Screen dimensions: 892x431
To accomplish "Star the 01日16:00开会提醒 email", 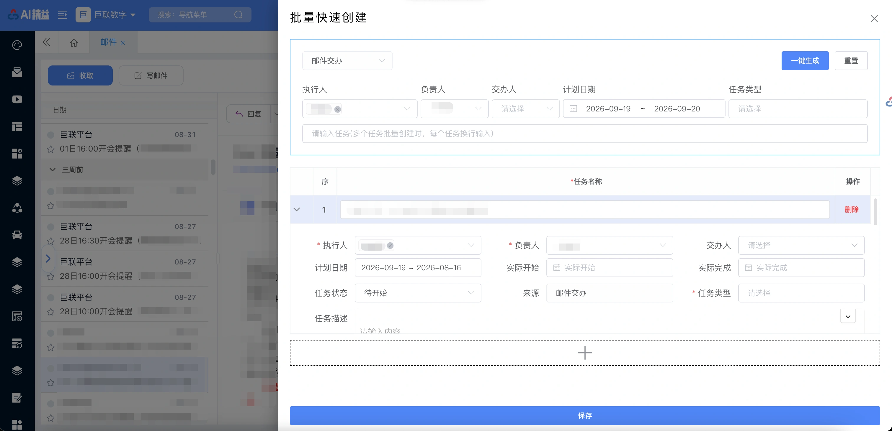I will [x=50, y=149].
